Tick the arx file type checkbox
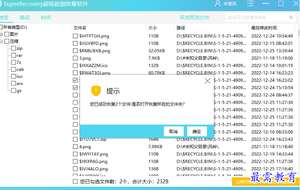The width and height of the screenshot is (300, 190). (13, 83)
